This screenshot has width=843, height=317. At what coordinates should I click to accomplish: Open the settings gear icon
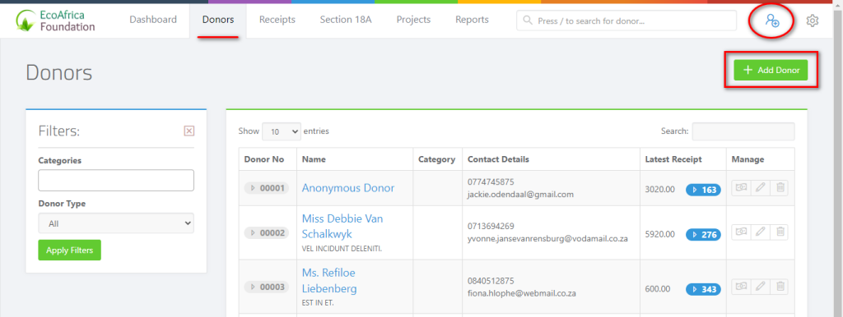(x=813, y=21)
